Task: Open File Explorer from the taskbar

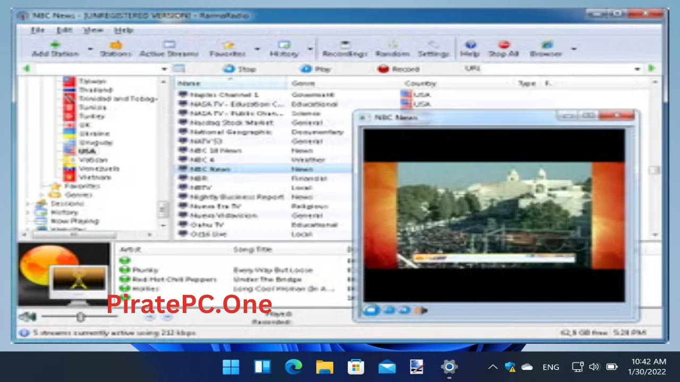Action: tap(324, 367)
